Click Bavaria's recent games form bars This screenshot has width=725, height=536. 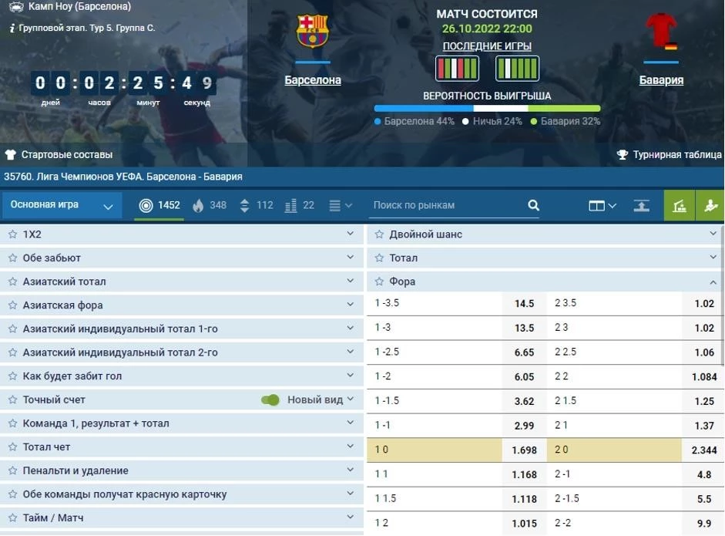tap(517, 69)
